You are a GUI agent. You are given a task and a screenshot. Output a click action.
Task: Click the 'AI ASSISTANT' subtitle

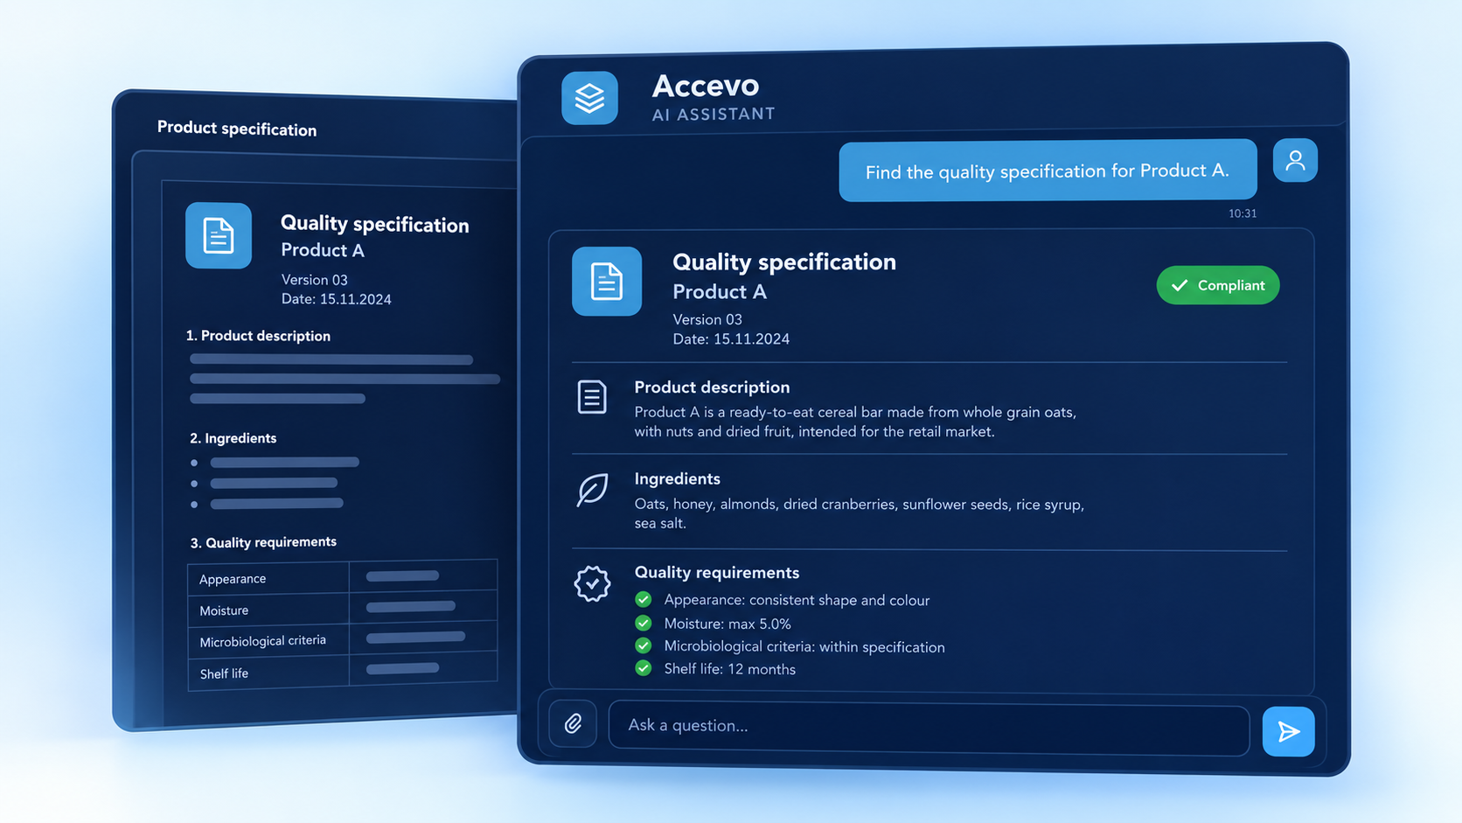pos(714,115)
